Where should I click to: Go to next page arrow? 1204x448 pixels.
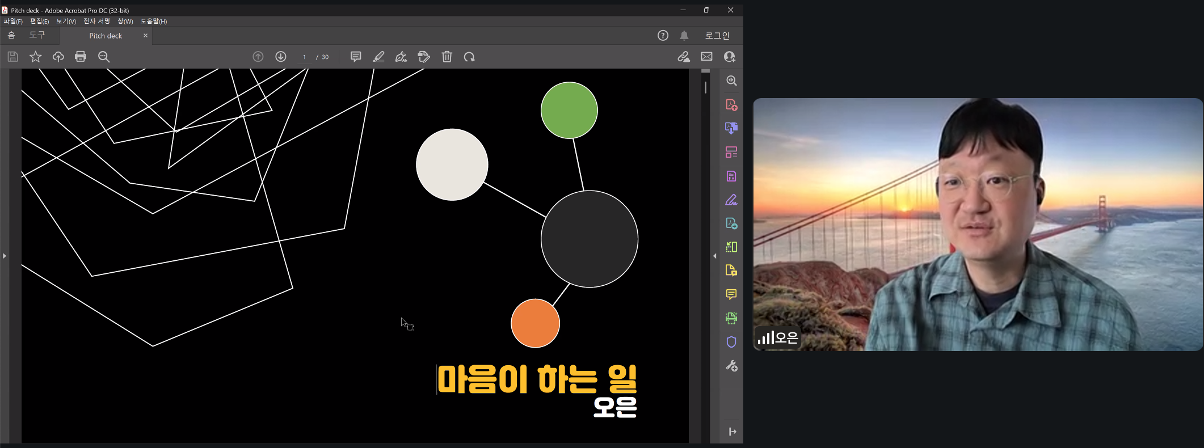281,57
